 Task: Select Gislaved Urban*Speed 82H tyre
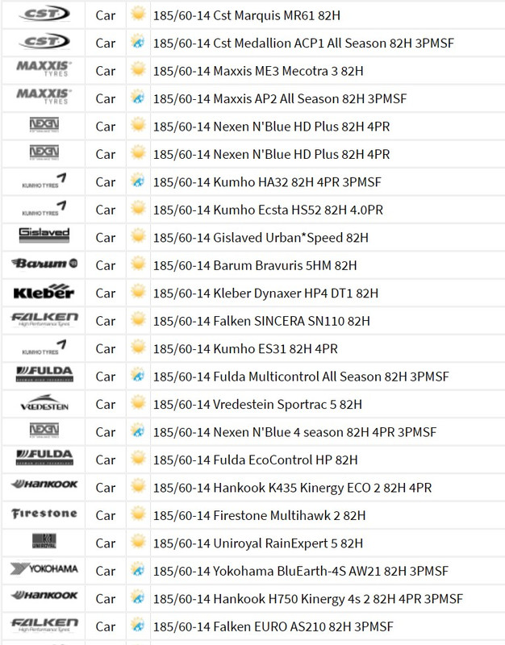(261, 238)
